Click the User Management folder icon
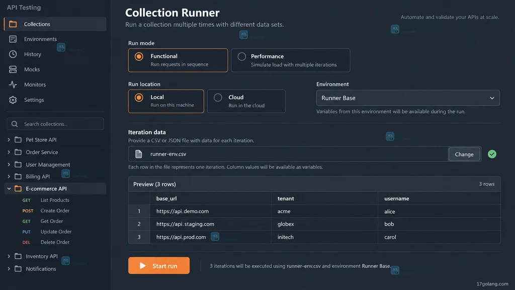 tap(18, 165)
